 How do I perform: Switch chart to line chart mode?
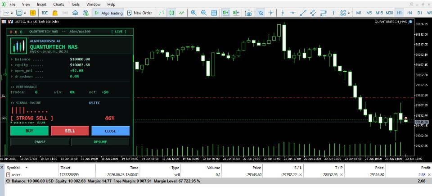pos(181,13)
